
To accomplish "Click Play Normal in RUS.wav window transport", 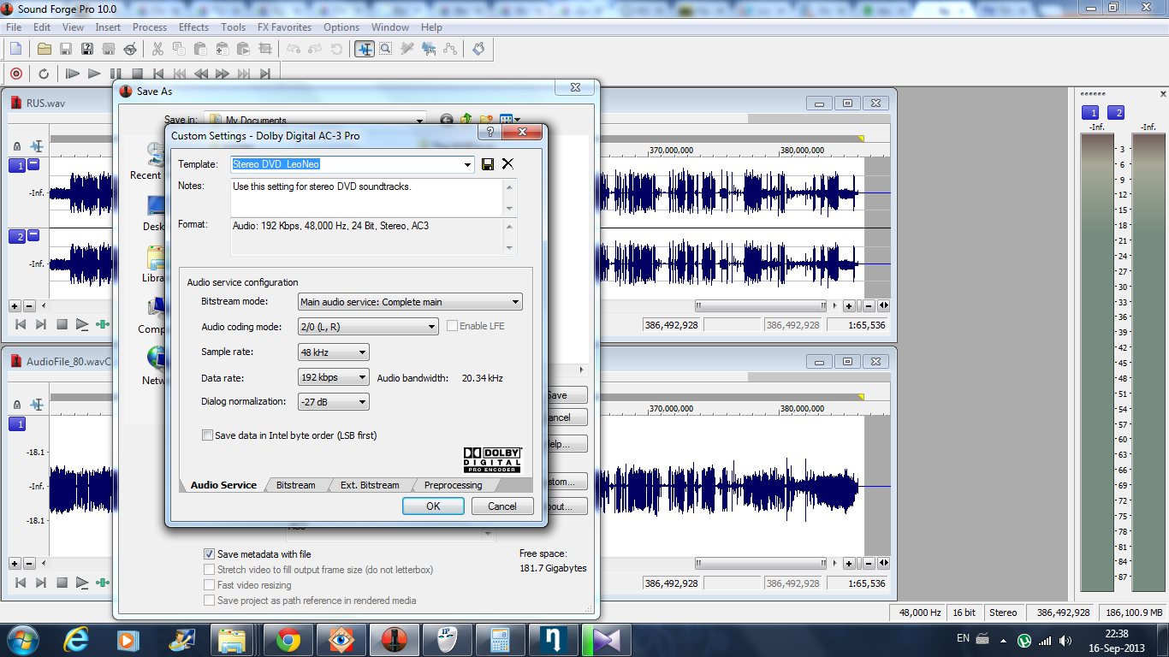I will click(x=82, y=324).
